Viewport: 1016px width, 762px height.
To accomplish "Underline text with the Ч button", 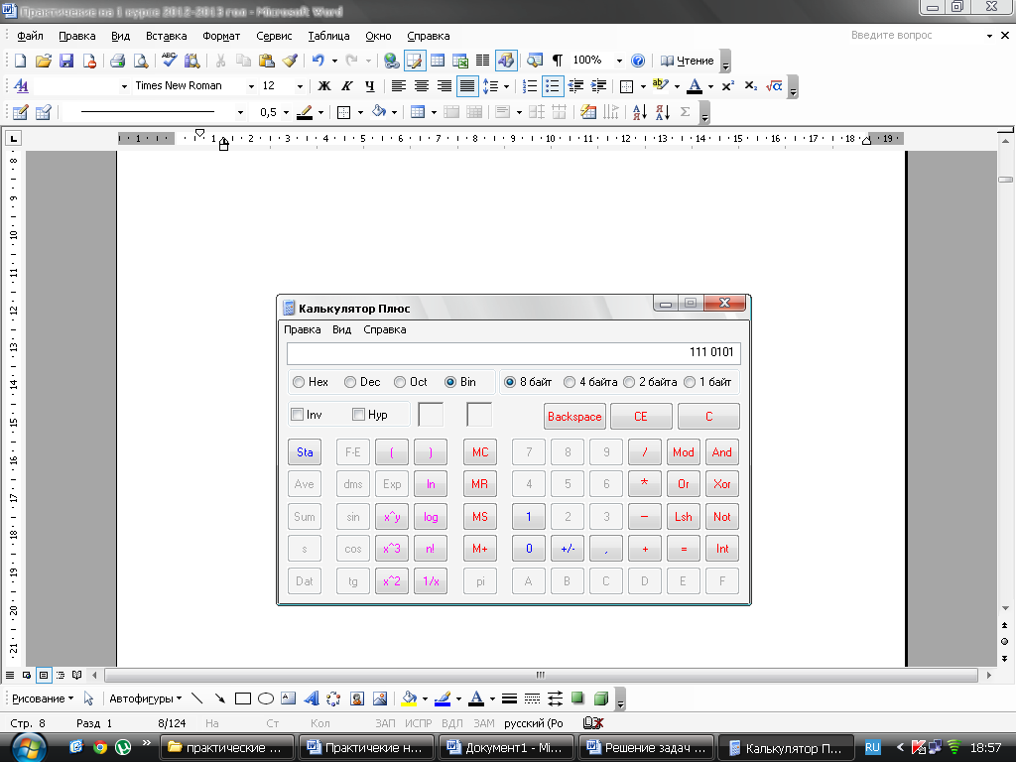I will tap(370, 86).
